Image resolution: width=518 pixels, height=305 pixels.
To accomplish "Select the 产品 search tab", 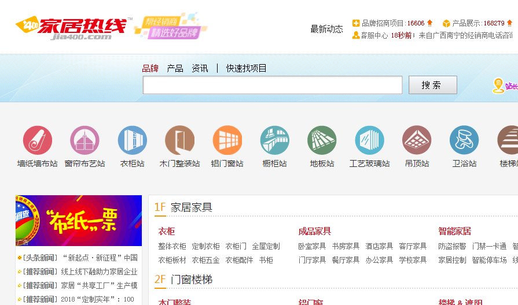I will [175, 68].
